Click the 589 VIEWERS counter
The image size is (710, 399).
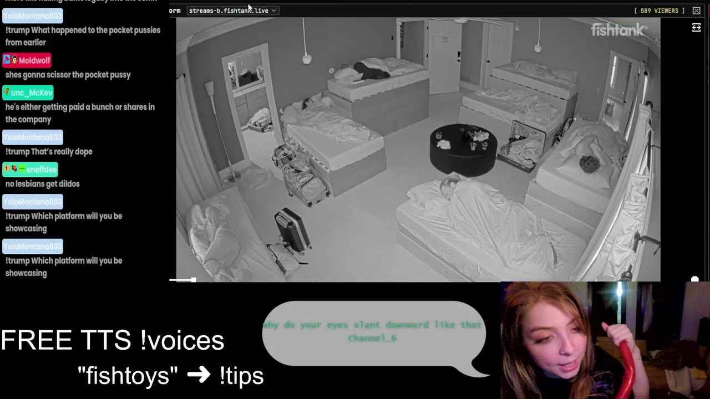tap(659, 11)
